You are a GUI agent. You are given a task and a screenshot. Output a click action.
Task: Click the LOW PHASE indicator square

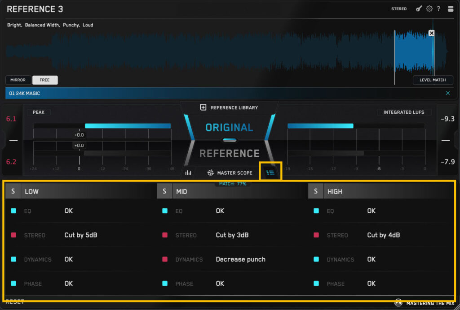(13, 284)
